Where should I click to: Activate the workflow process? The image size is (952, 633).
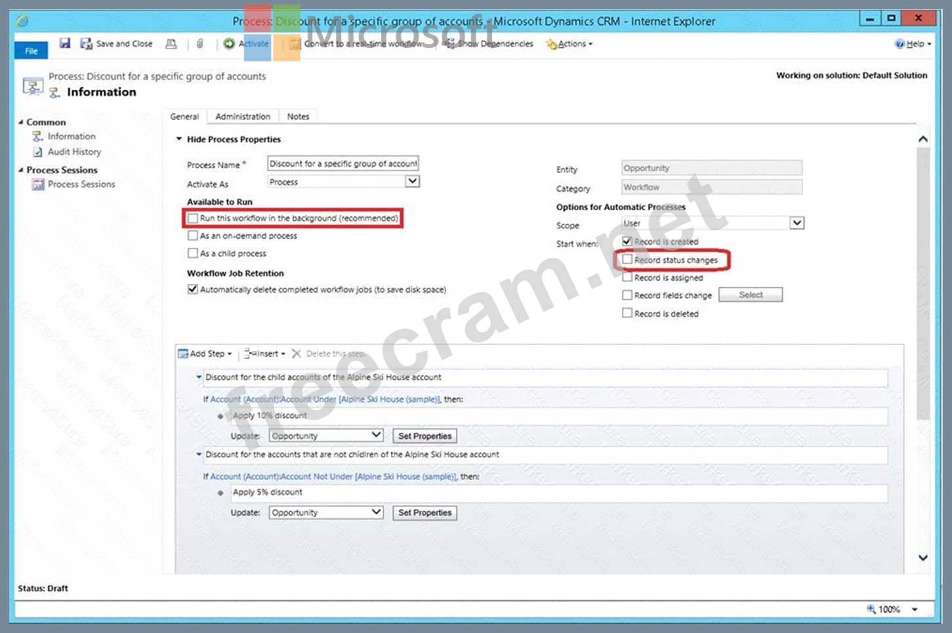tap(246, 43)
